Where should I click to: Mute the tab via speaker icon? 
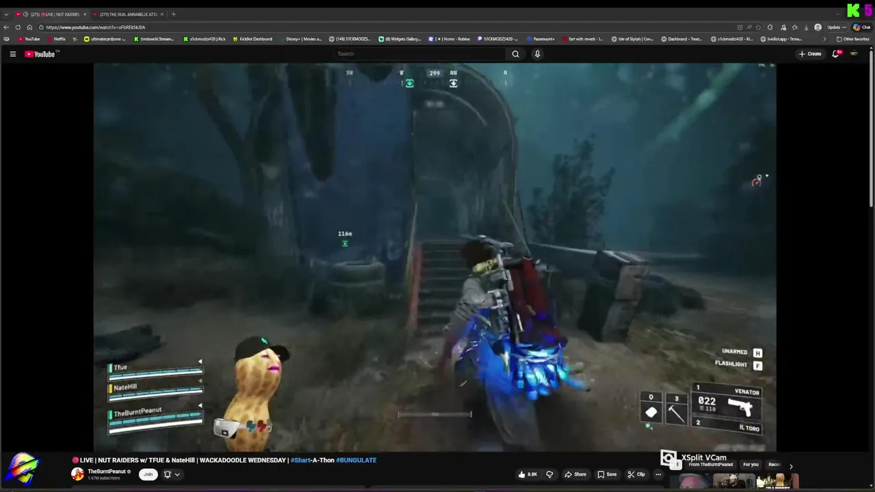(x=25, y=14)
